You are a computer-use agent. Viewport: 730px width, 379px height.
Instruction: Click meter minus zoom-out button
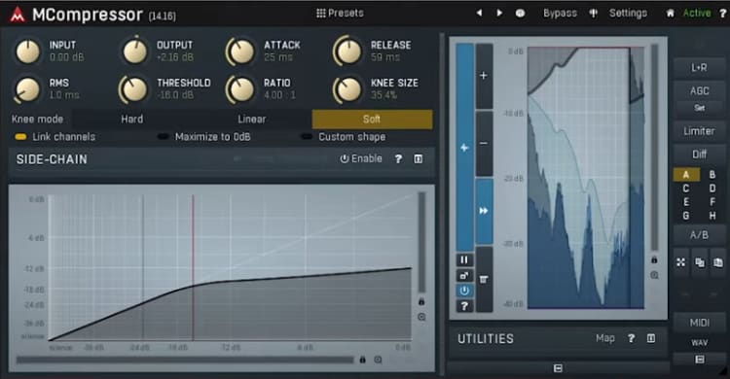coord(484,143)
